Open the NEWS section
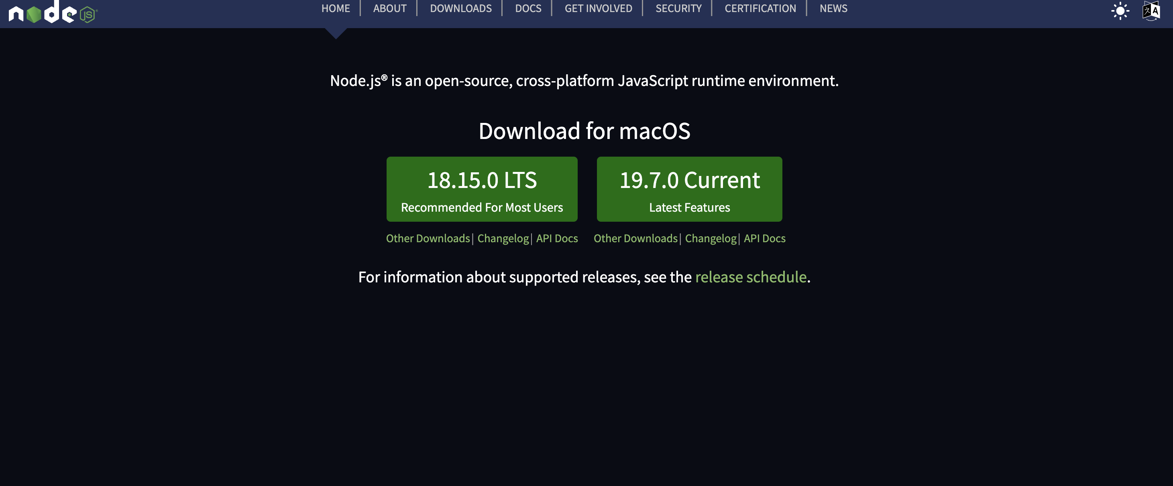This screenshot has width=1173, height=486. (x=833, y=8)
